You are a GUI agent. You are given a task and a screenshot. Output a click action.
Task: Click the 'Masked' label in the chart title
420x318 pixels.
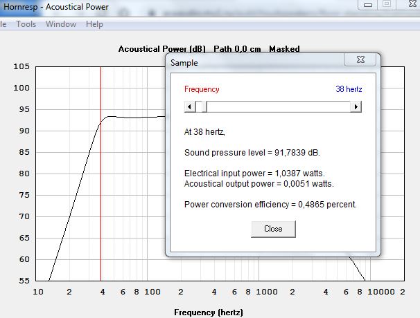pos(284,49)
